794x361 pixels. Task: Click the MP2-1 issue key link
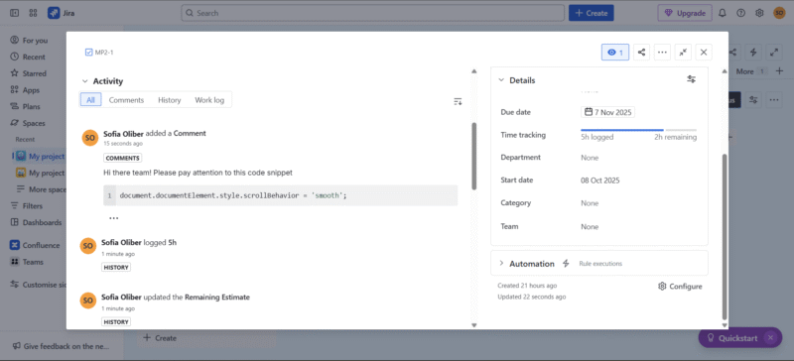coord(104,53)
